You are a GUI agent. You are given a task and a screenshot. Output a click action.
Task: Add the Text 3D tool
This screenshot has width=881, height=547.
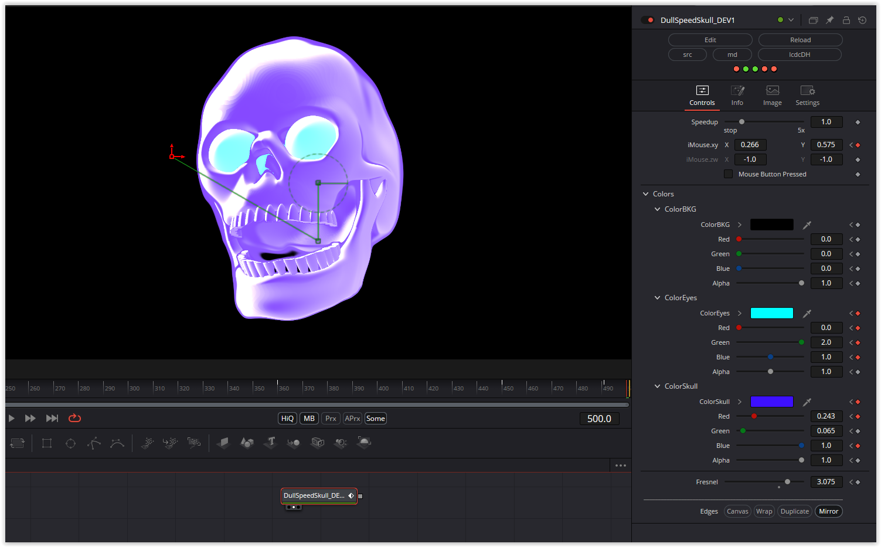(x=270, y=443)
